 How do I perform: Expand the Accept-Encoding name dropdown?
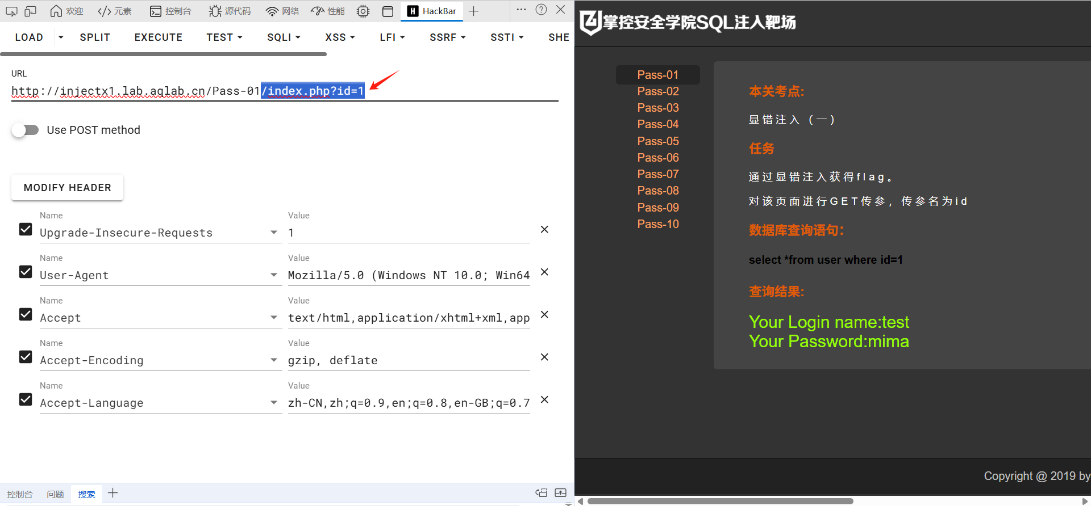coord(274,360)
